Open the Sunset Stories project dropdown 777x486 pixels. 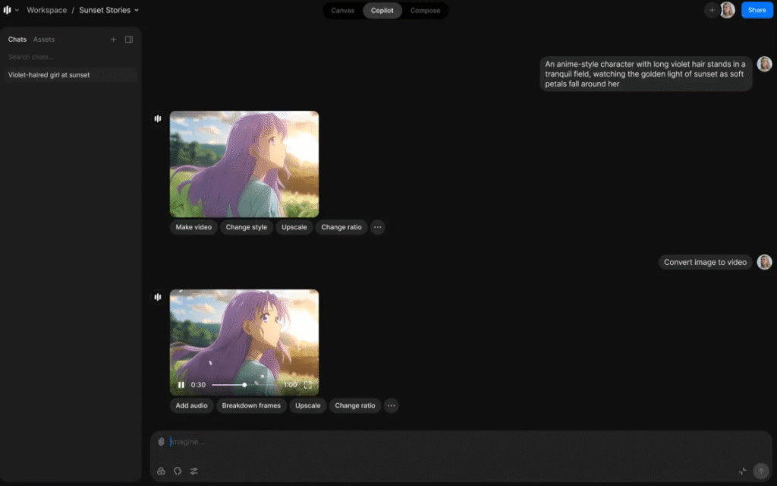[136, 10]
